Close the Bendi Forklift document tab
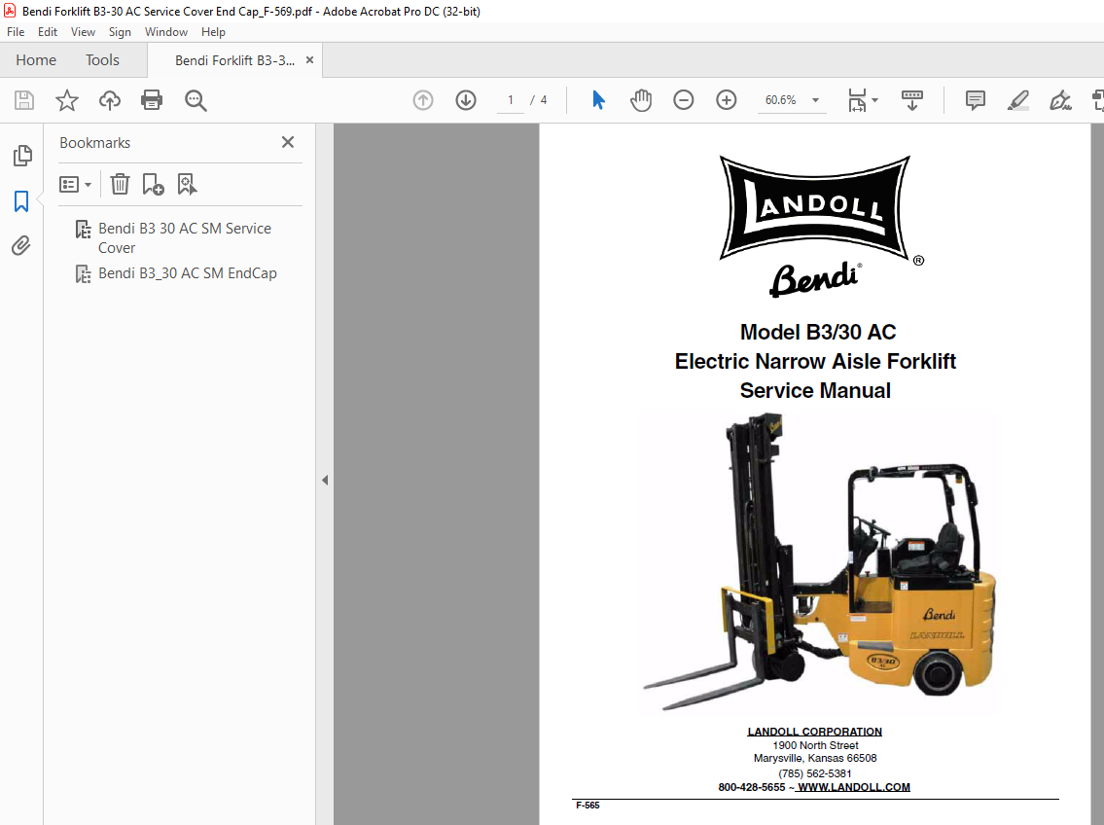Image resolution: width=1104 pixels, height=825 pixels. tap(309, 60)
